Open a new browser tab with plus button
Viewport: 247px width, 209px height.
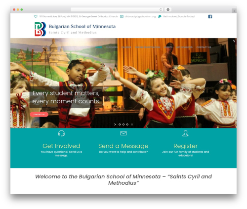234,11
